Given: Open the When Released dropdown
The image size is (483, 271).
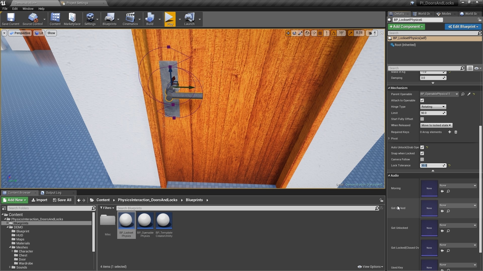Looking at the screenshot, I should [436, 125].
